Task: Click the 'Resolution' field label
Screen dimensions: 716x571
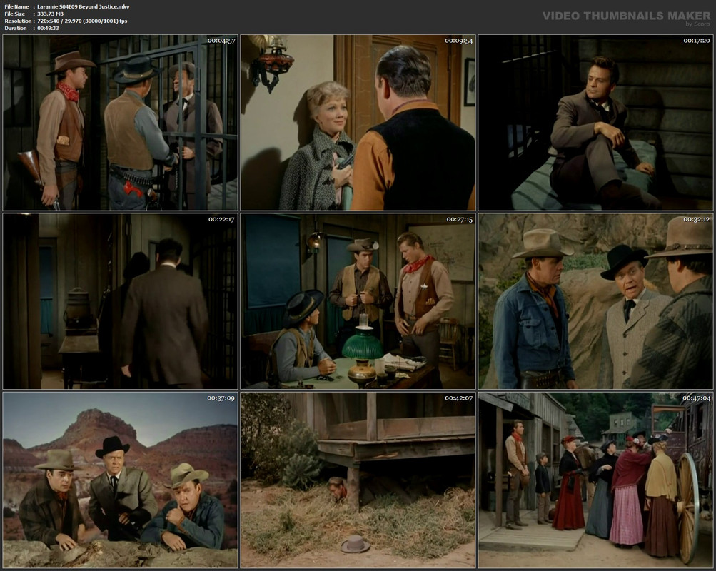Action: [x=19, y=21]
